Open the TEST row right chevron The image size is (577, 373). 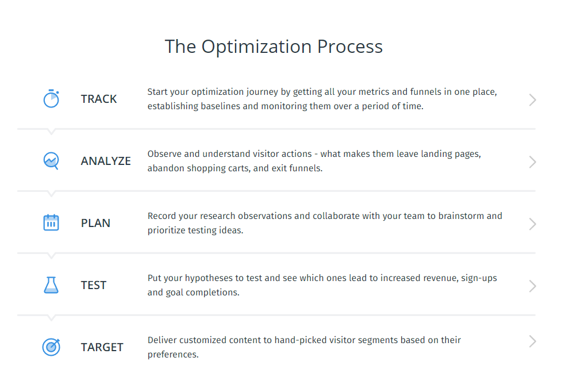[533, 286]
